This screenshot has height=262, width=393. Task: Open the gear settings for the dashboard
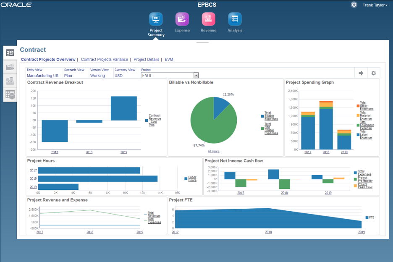pyautogui.click(x=373, y=73)
